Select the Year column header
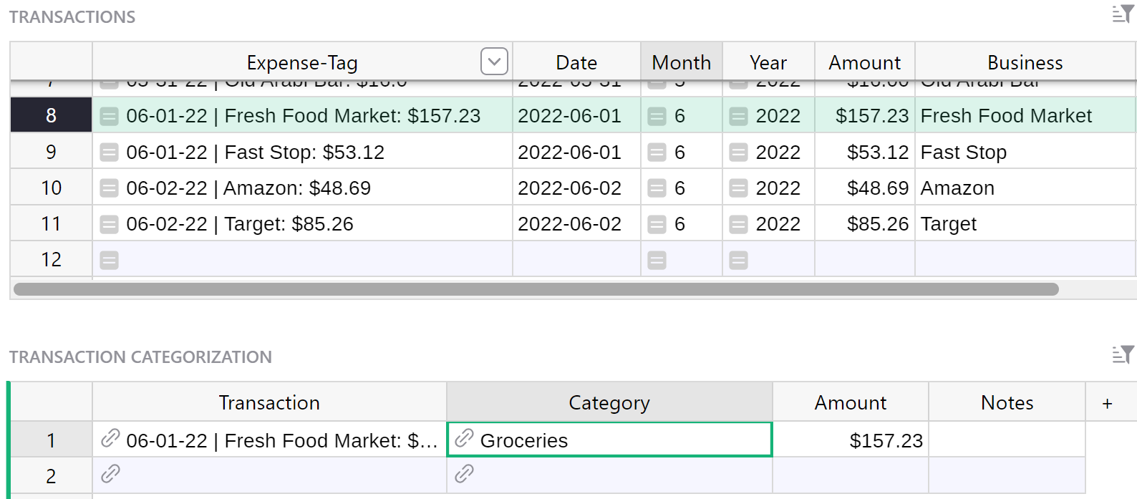Screen dimensions: 1137x499 click(768, 62)
